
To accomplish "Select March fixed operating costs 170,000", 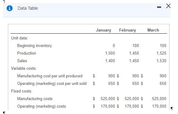I will coord(159,106).
